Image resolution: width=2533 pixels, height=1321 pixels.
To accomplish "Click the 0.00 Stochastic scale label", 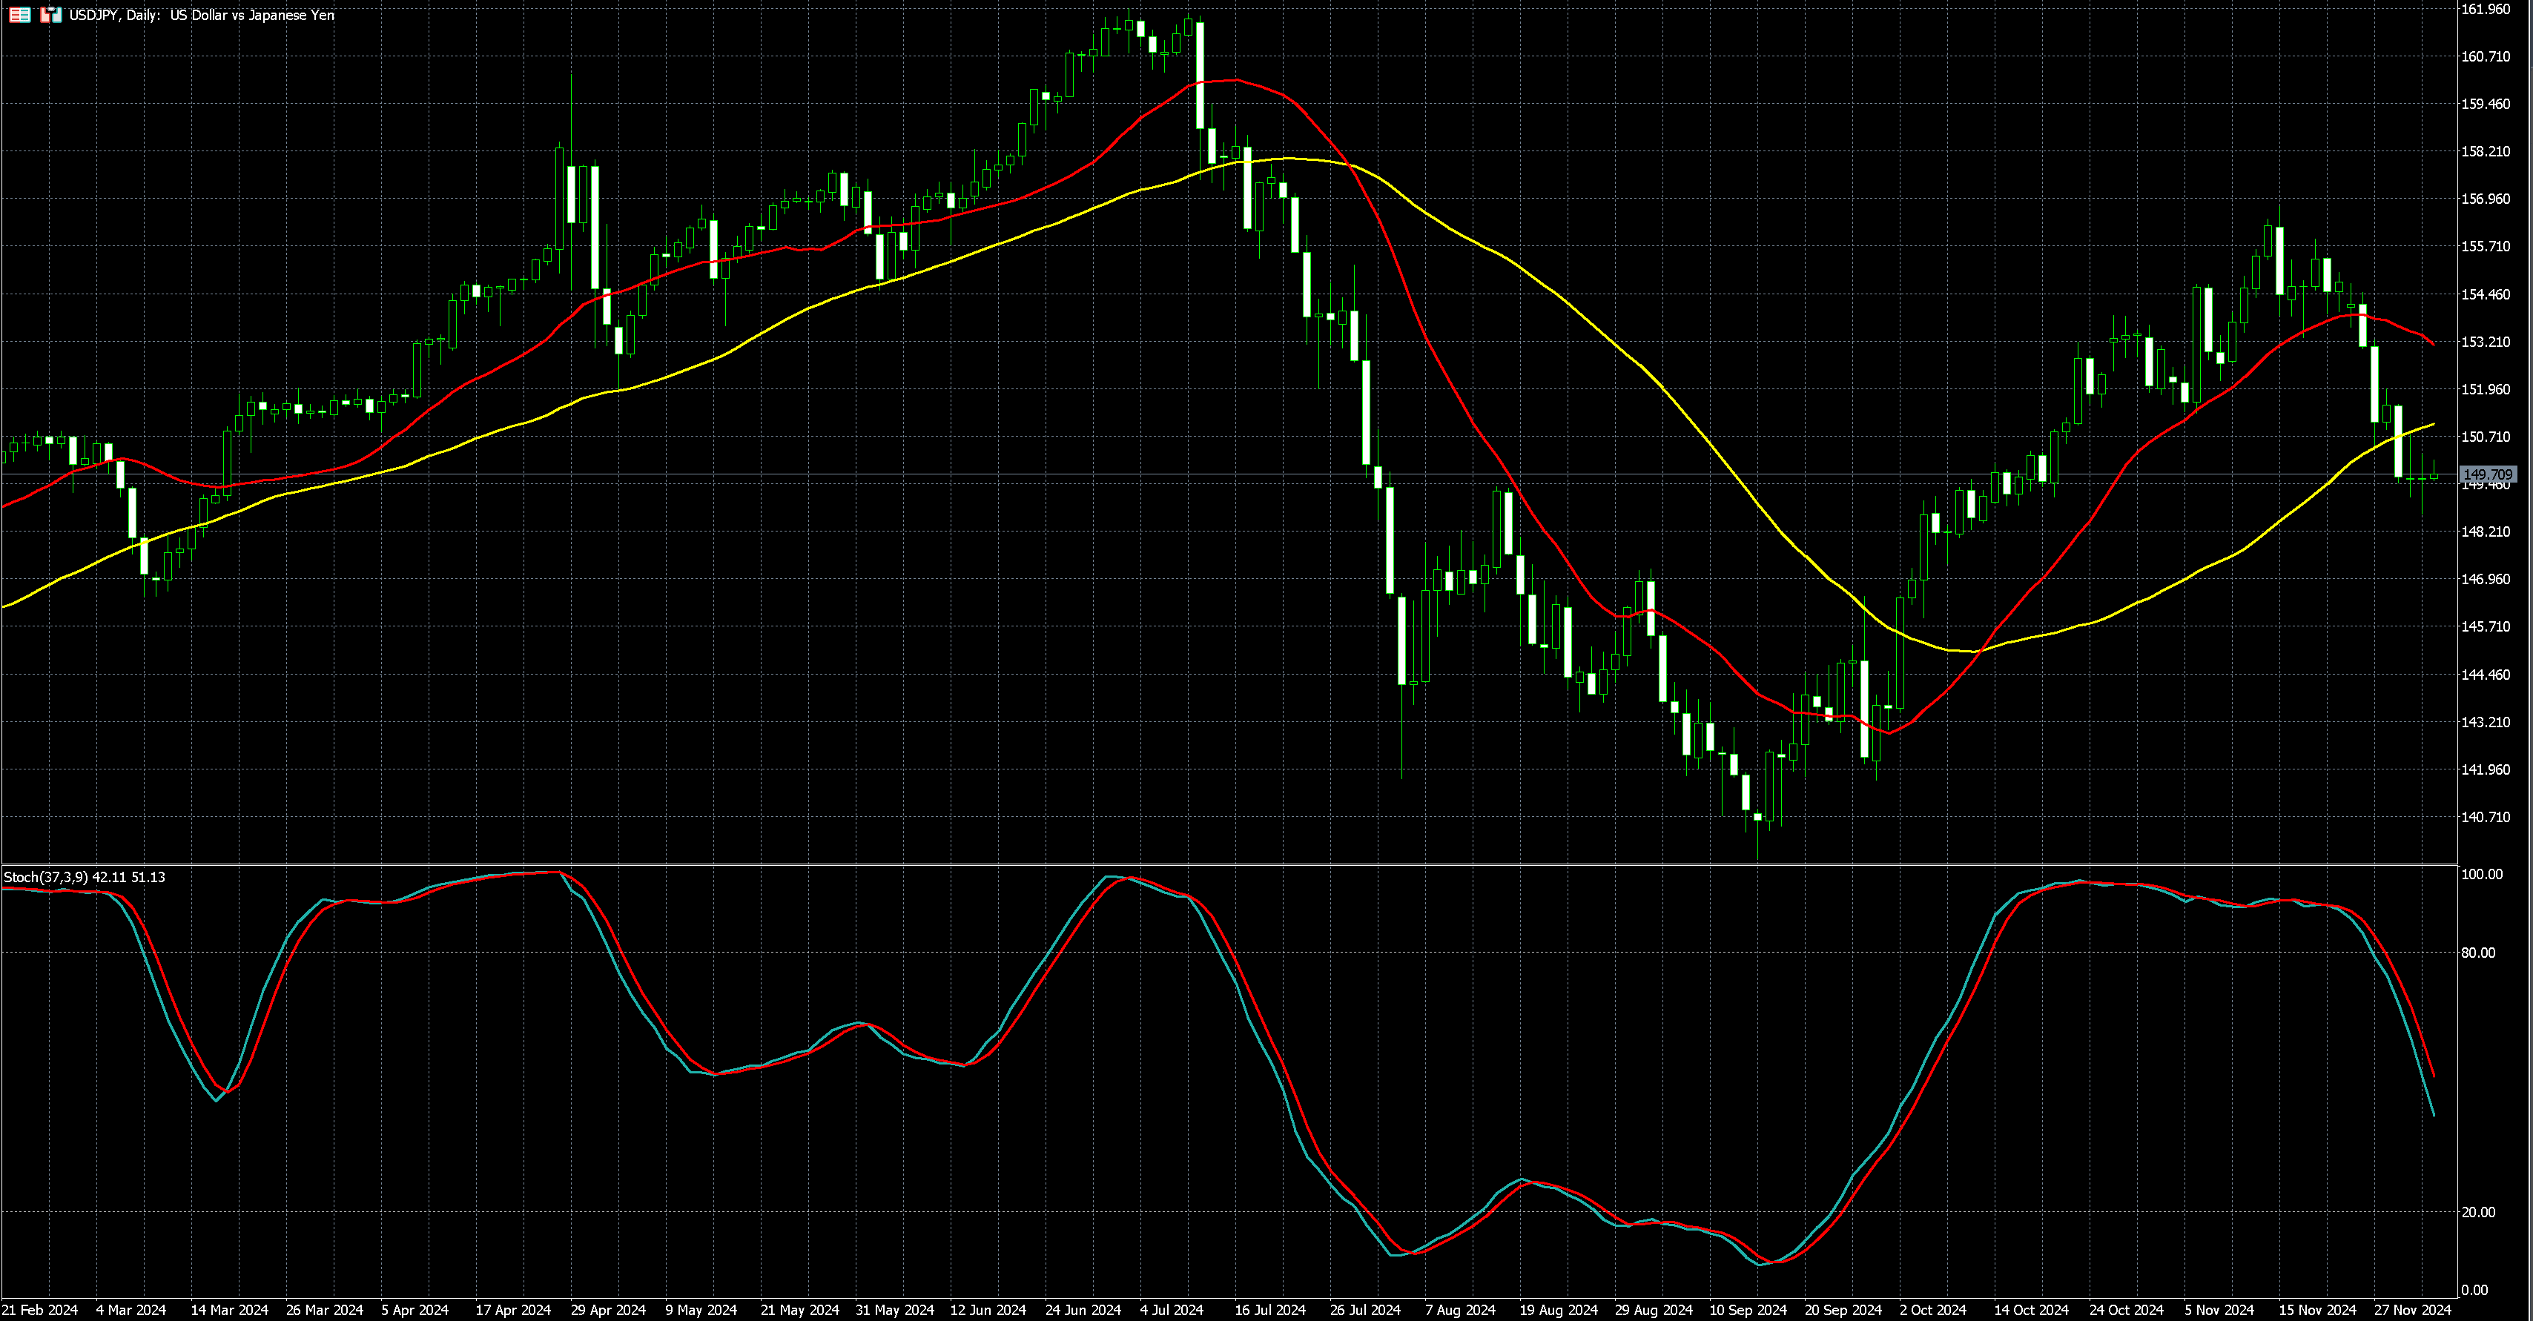I will (x=2474, y=1290).
